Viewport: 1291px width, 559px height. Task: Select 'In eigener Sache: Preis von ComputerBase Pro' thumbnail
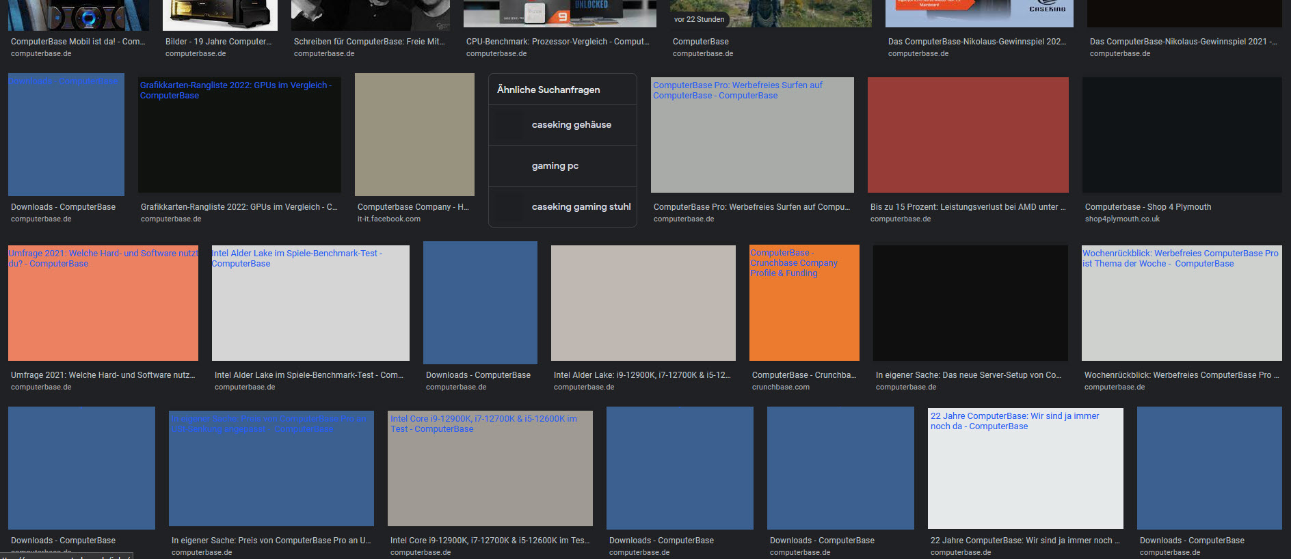tap(271, 468)
